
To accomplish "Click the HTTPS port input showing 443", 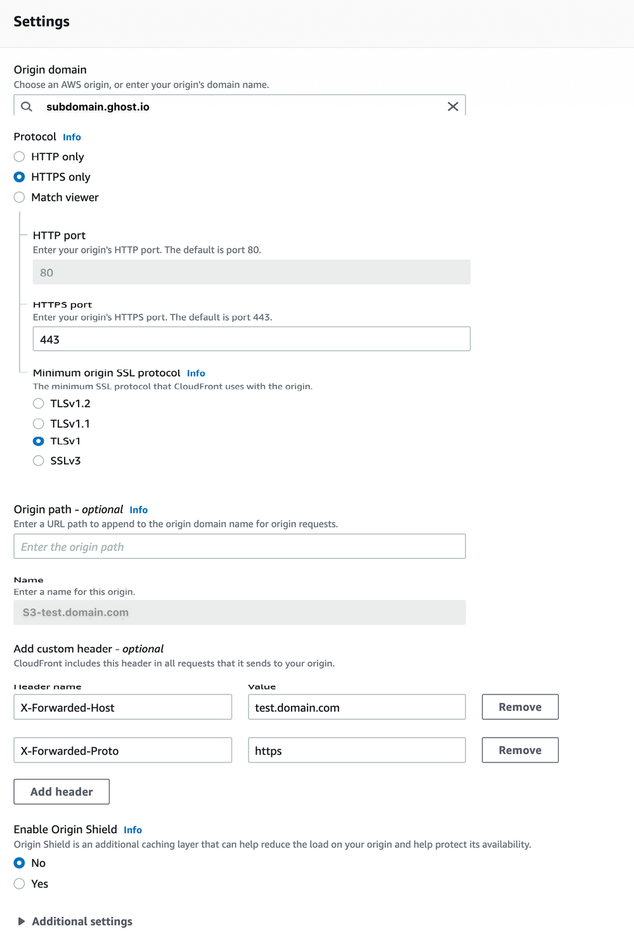I will [x=252, y=339].
